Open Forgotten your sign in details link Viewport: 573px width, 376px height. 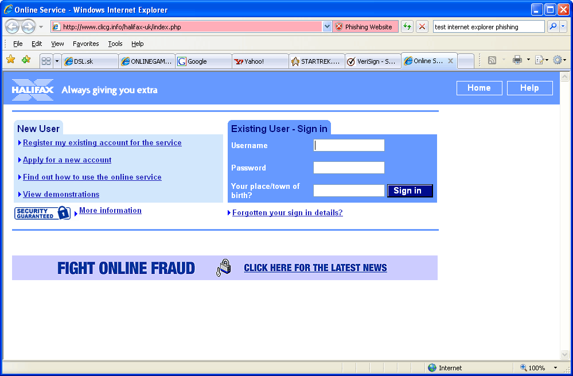(287, 212)
